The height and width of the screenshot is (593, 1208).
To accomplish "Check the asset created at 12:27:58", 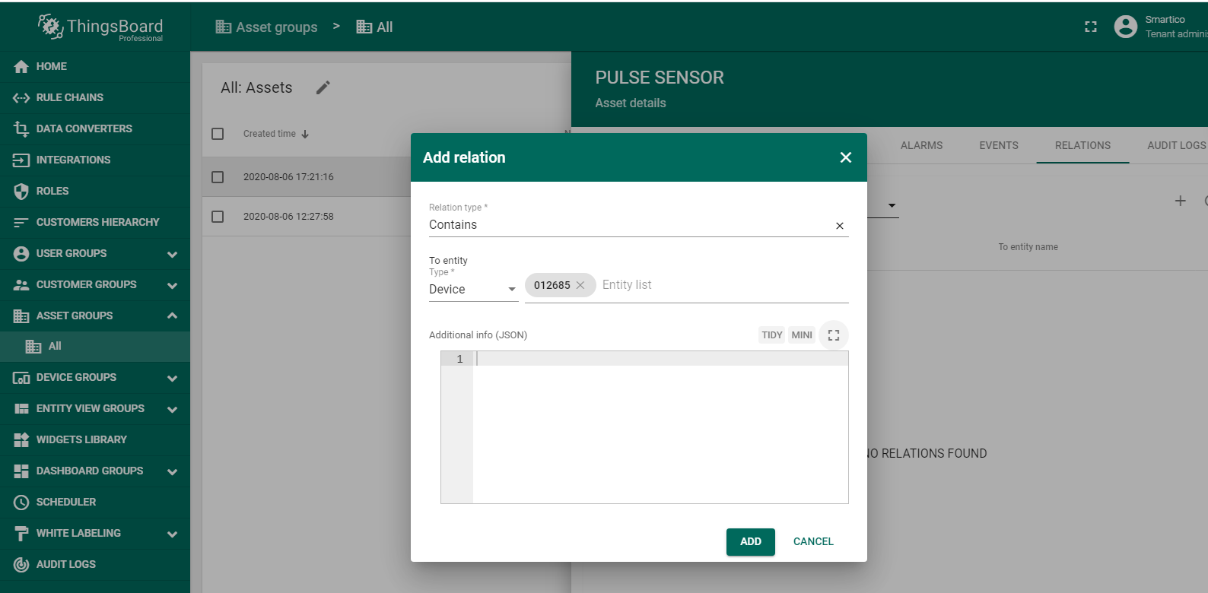I will pos(218,217).
